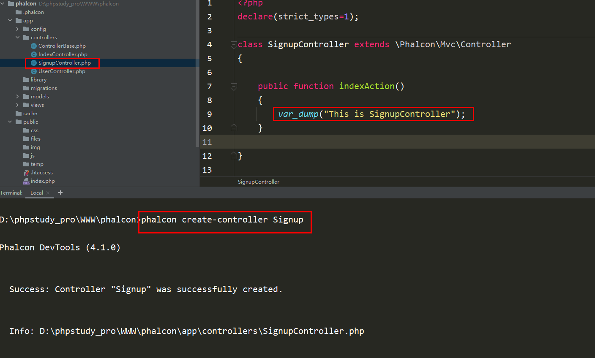Click the js folder icon
The image size is (595, 358).
pos(26,156)
